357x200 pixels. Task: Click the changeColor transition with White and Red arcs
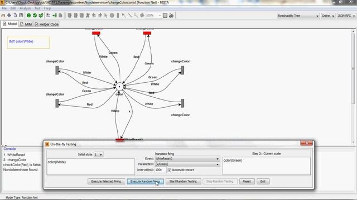pos(57,70)
